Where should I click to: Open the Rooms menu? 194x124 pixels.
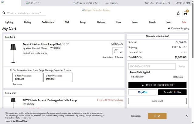[x=135, y=22]
